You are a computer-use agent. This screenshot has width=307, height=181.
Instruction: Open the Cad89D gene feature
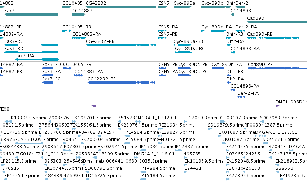[277, 22]
